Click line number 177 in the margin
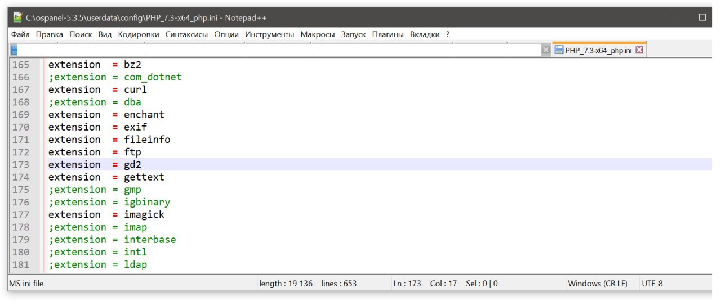721x301 pixels. pyautogui.click(x=21, y=214)
